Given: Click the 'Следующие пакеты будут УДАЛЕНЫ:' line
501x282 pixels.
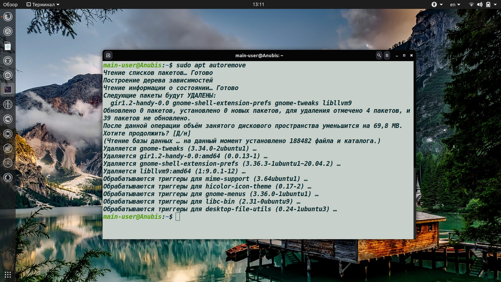Looking at the screenshot, I should (x=160, y=96).
